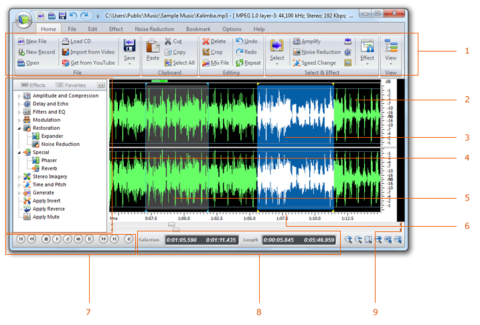Switch to the Bookmark tab
Viewport: 480px width, 325px height.
click(198, 29)
